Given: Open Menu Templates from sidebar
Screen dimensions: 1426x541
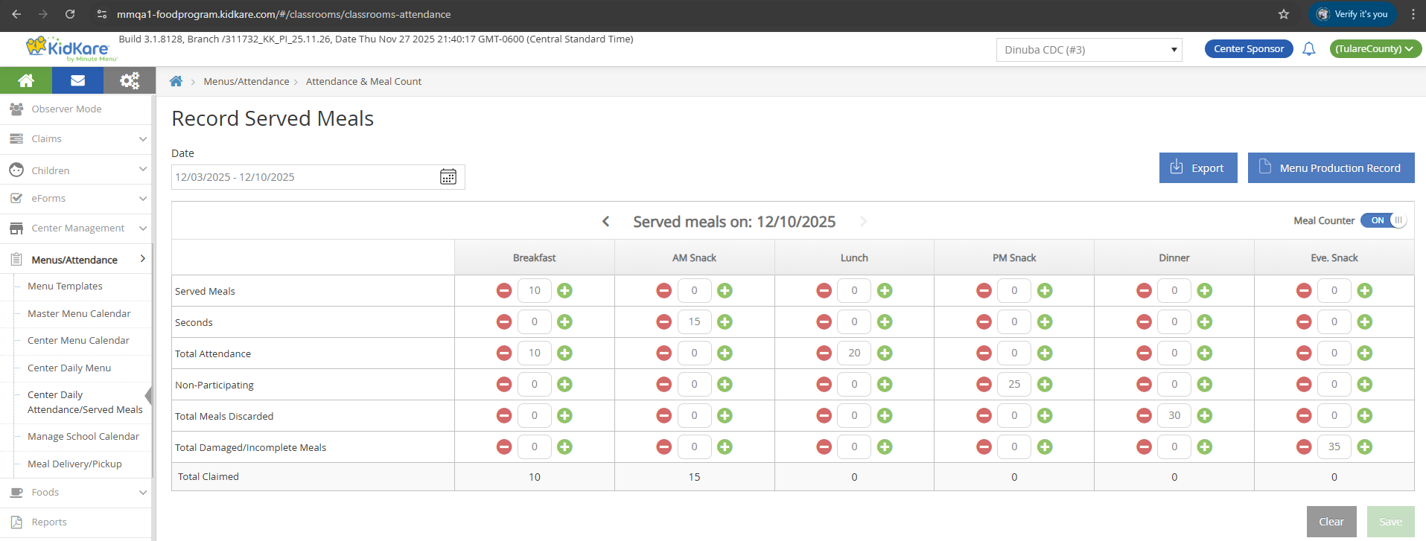Looking at the screenshot, I should pyautogui.click(x=65, y=286).
